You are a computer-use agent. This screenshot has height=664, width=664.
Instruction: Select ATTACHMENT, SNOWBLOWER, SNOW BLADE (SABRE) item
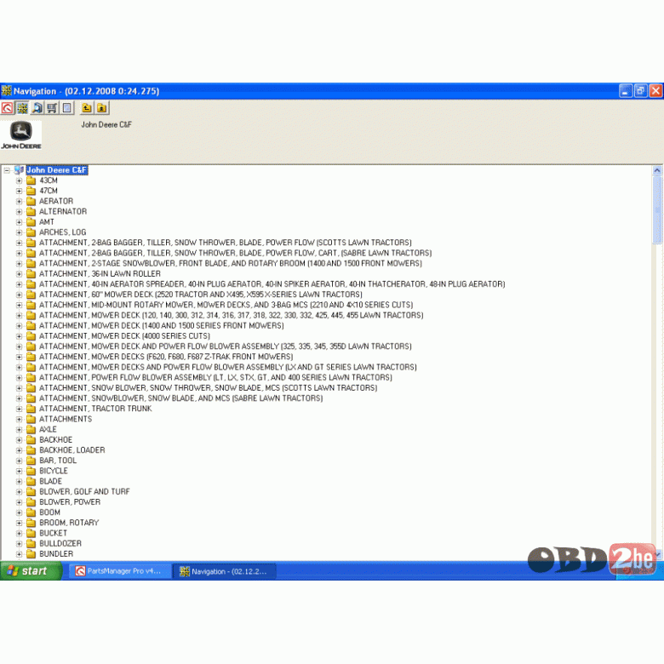point(180,398)
